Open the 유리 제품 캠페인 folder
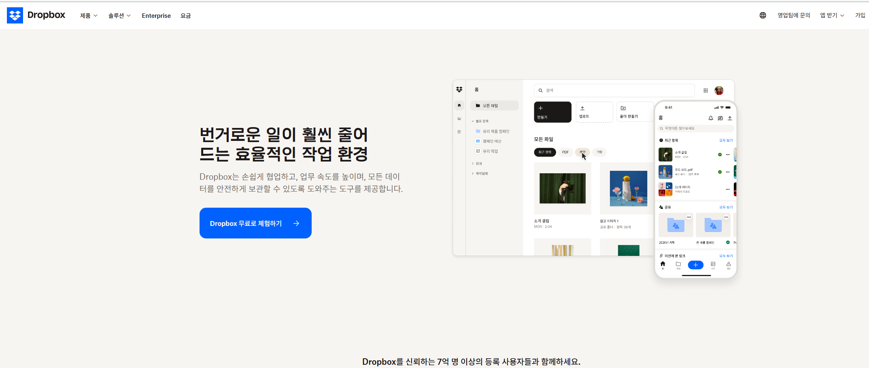The width and height of the screenshot is (869, 368). click(493, 131)
